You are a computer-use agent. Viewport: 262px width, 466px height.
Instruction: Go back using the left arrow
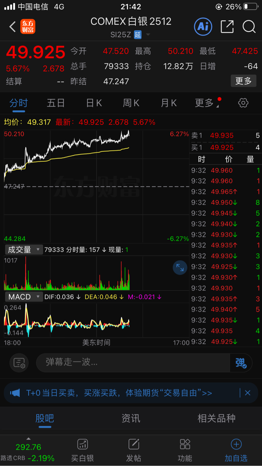tap(13, 27)
